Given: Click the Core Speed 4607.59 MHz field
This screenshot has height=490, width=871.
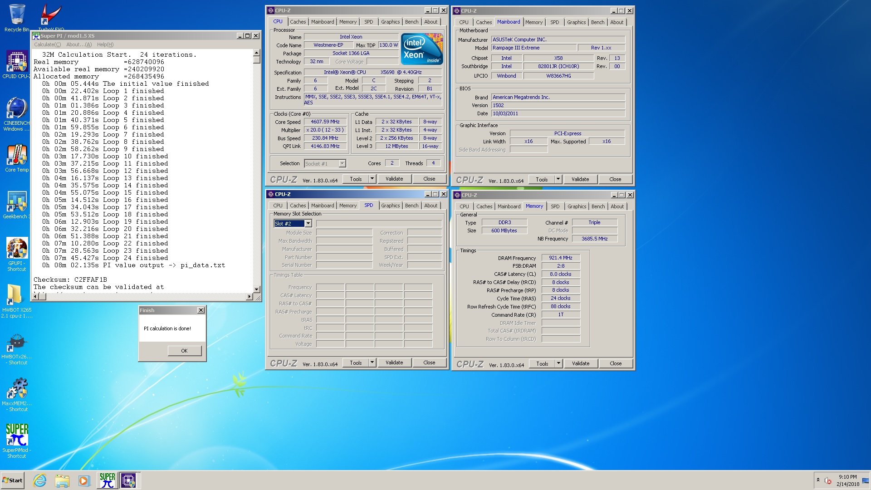Looking at the screenshot, I should [325, 122].
